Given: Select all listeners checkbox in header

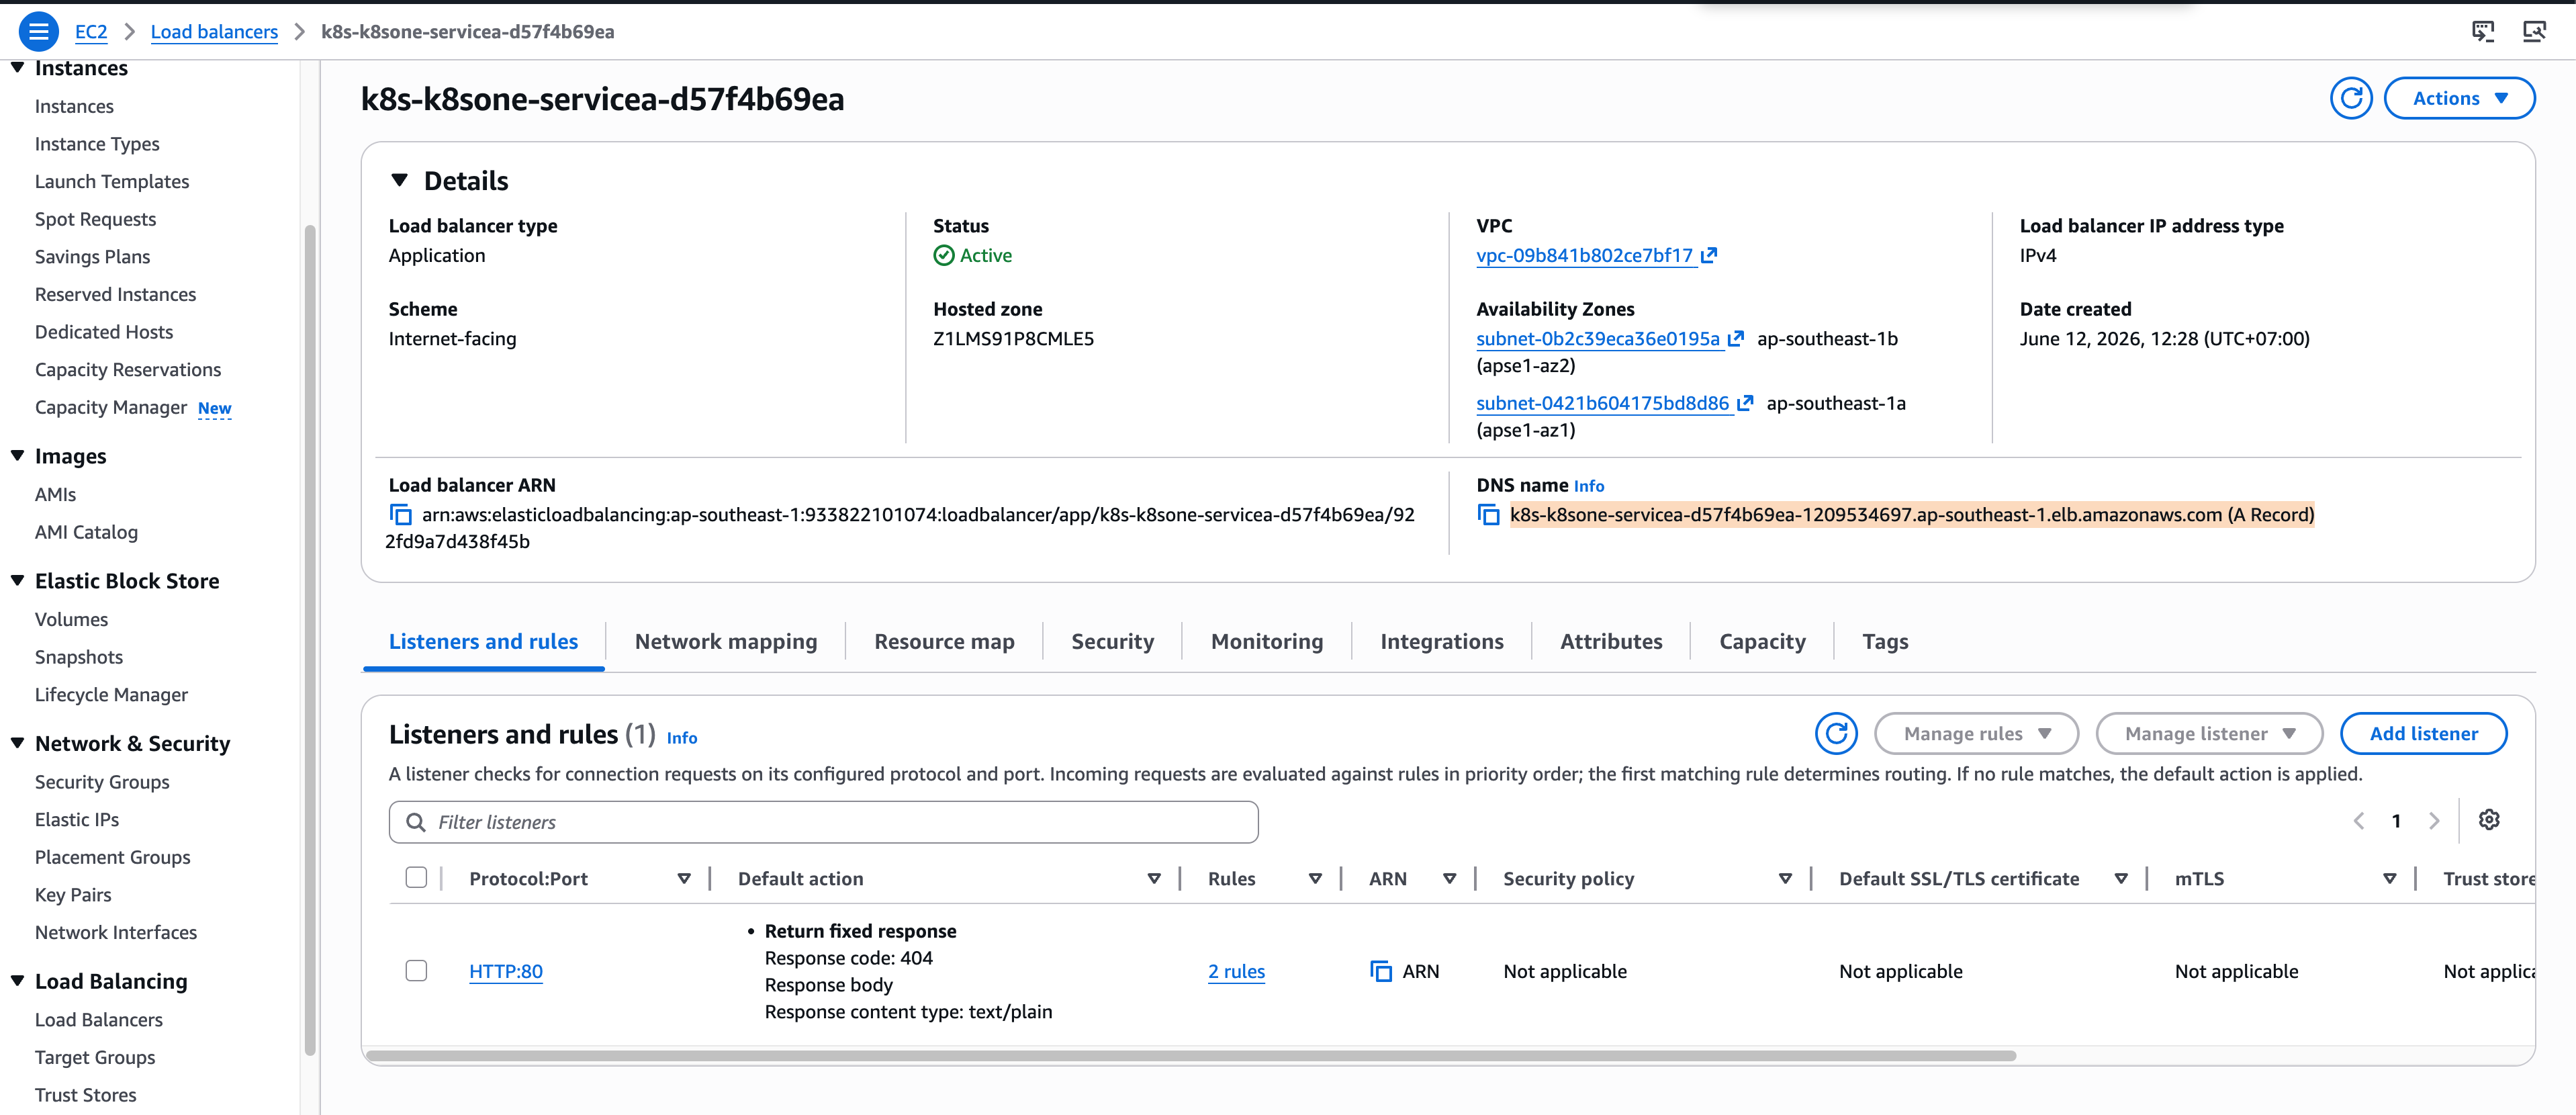Looking at the screenshot, I should coord(416,877).
